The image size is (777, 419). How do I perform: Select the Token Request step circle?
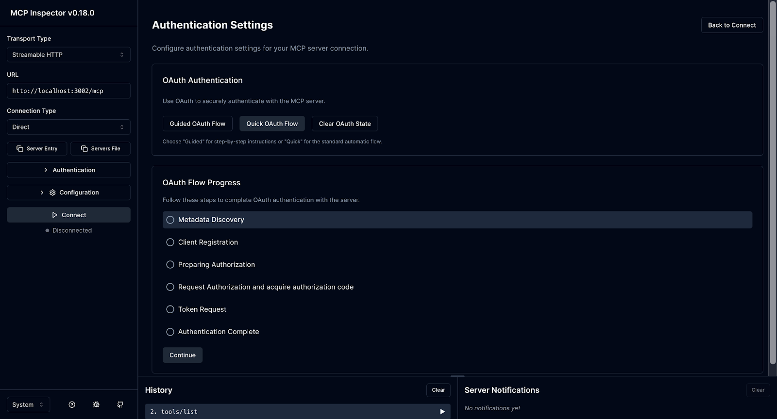pyautogui.click(x=170, y=309)
